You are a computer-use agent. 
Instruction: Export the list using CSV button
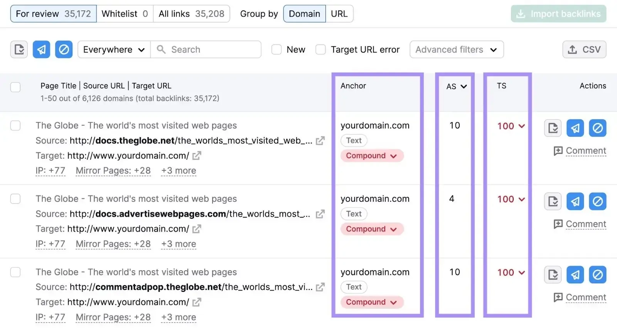584,50
